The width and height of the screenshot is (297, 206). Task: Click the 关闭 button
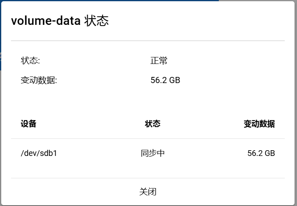coord(147,192)
